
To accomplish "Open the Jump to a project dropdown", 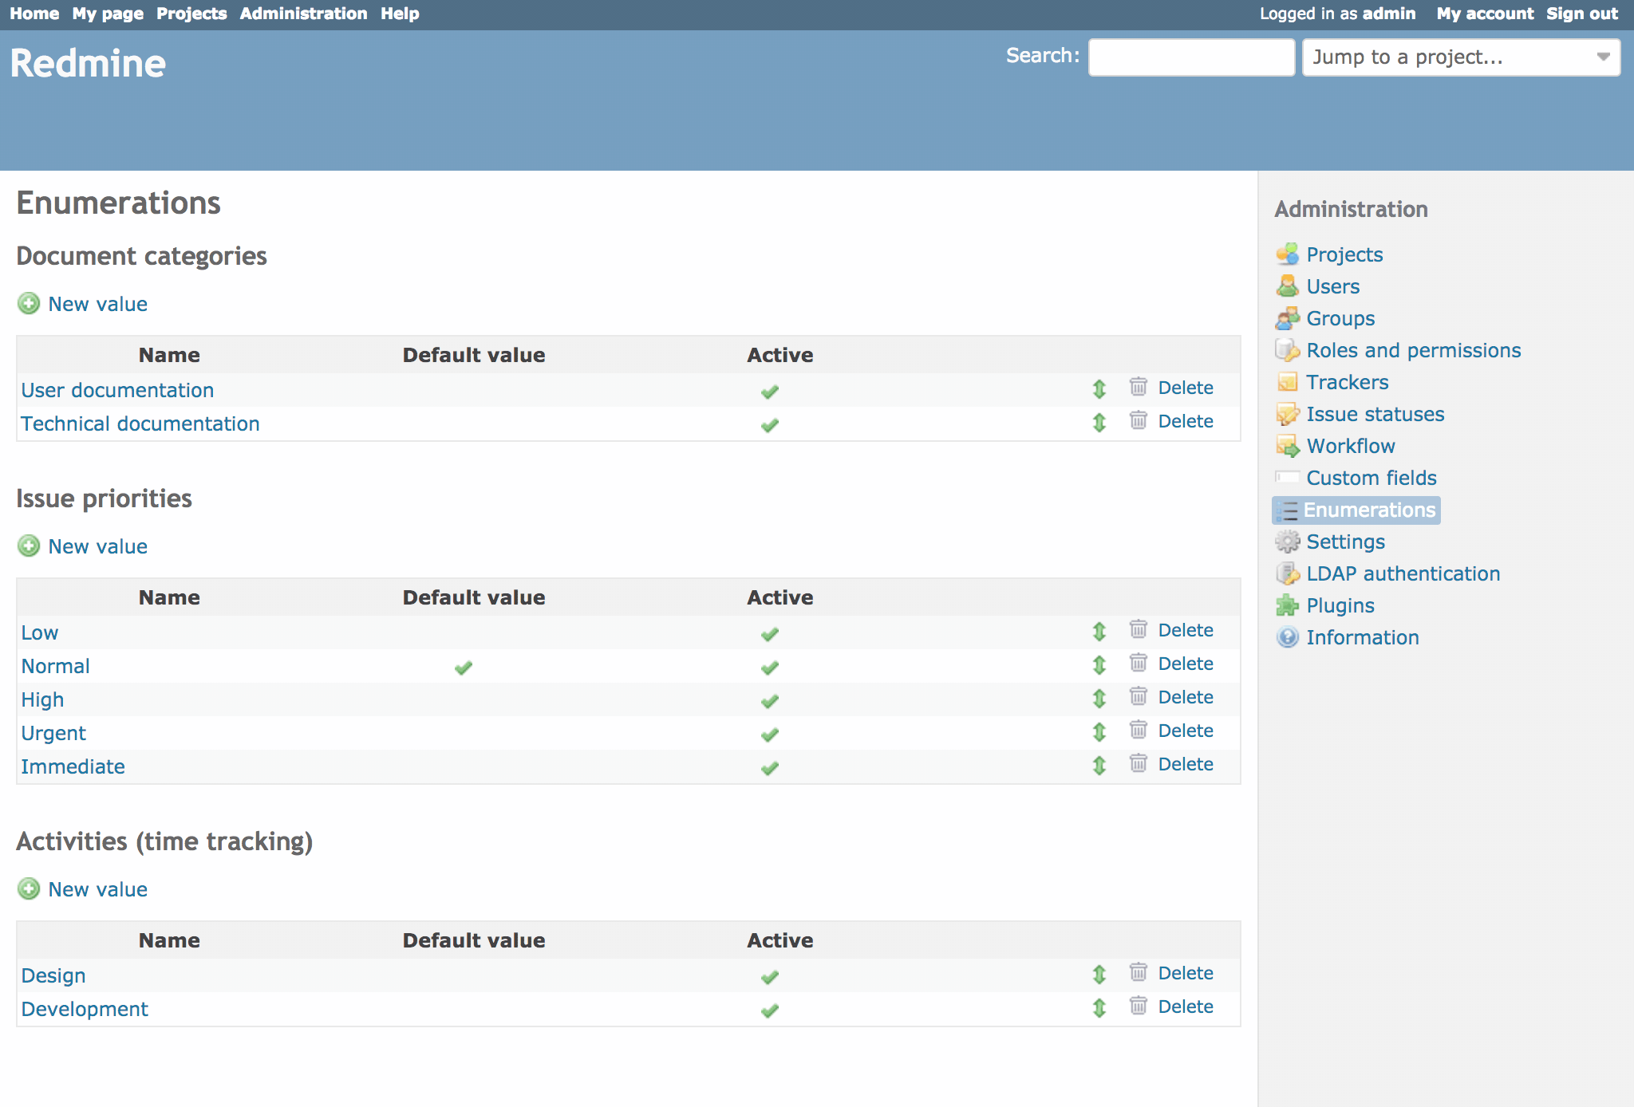I will tap(1461, 57).
